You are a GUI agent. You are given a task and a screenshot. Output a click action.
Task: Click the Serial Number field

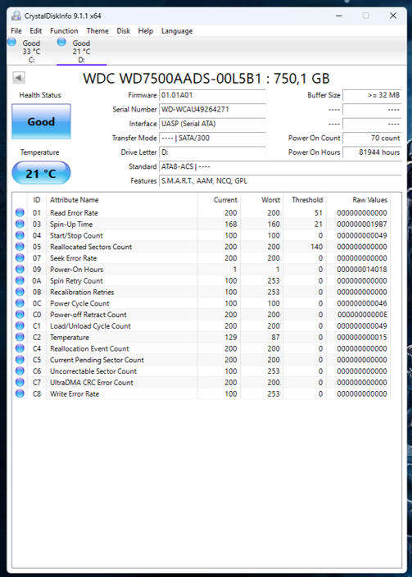pos(212,109)
